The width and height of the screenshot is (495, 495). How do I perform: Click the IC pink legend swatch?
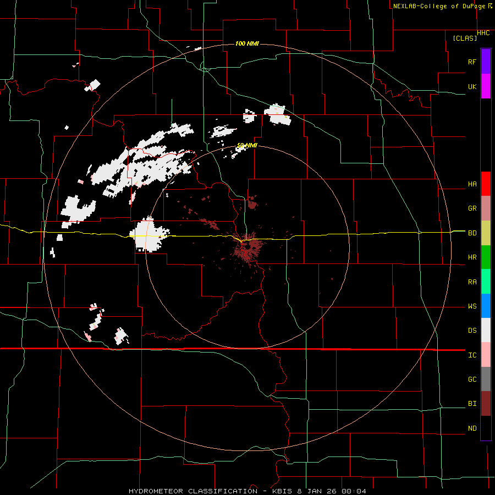[486, 355]
